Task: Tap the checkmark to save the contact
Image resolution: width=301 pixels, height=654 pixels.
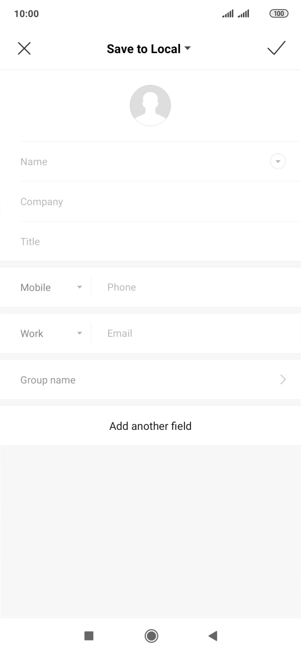Action: (277, 48)
